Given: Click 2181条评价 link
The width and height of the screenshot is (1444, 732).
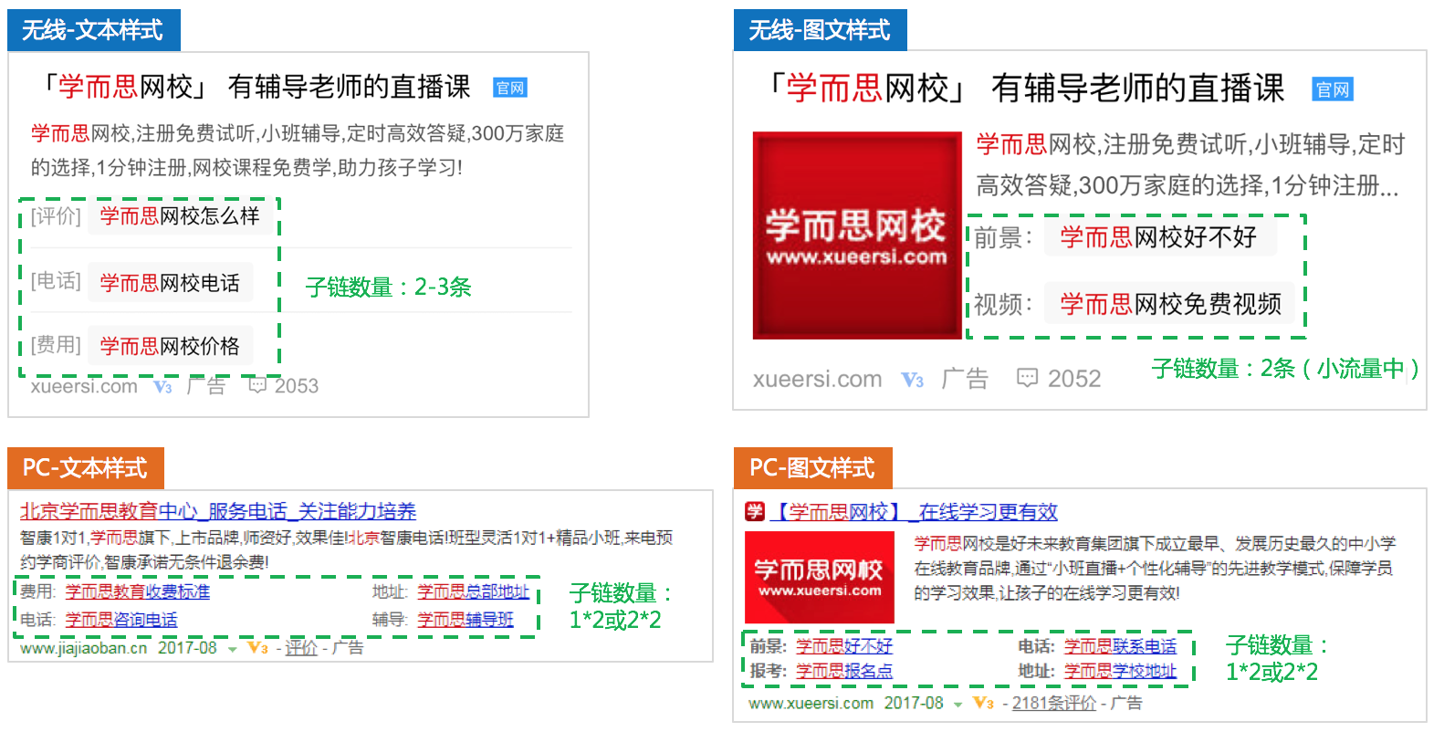Looking at the screenshot, I should coord(1054,703).
